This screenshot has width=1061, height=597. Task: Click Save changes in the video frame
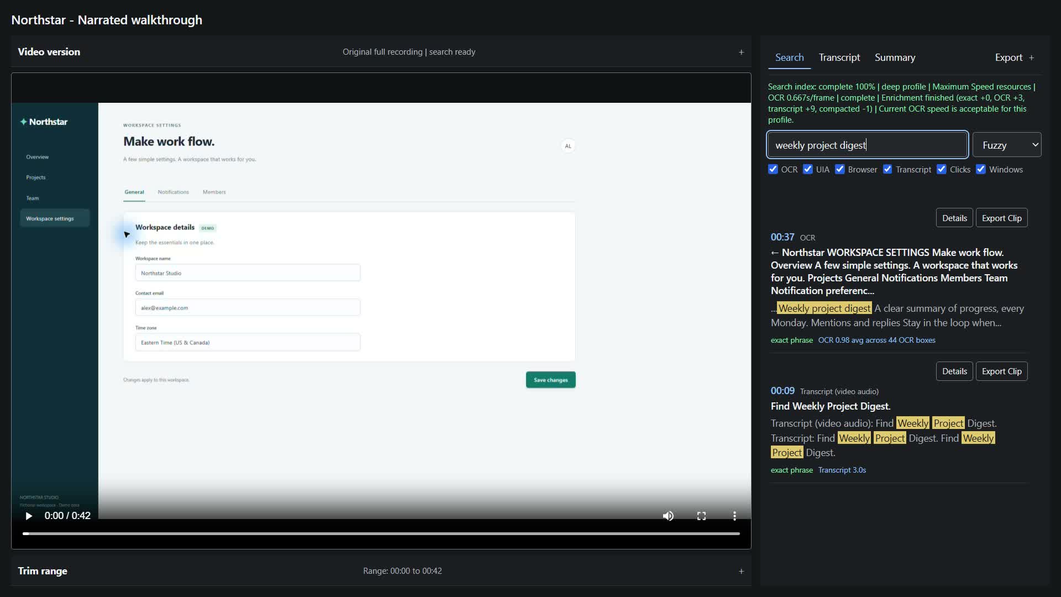point(550,380)
